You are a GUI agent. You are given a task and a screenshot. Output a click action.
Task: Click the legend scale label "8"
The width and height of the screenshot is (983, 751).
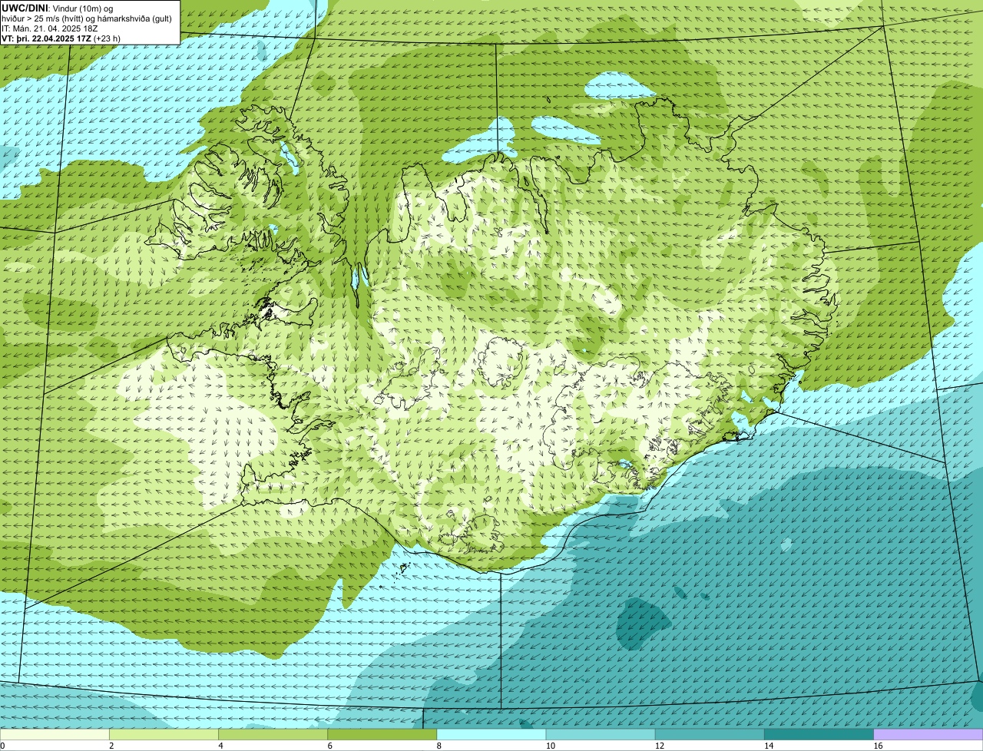(x=439, y=746)
